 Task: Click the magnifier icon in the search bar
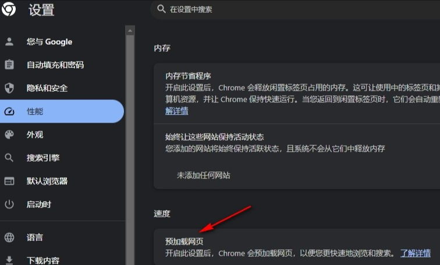pyautogui.click(x=161, y=9)
